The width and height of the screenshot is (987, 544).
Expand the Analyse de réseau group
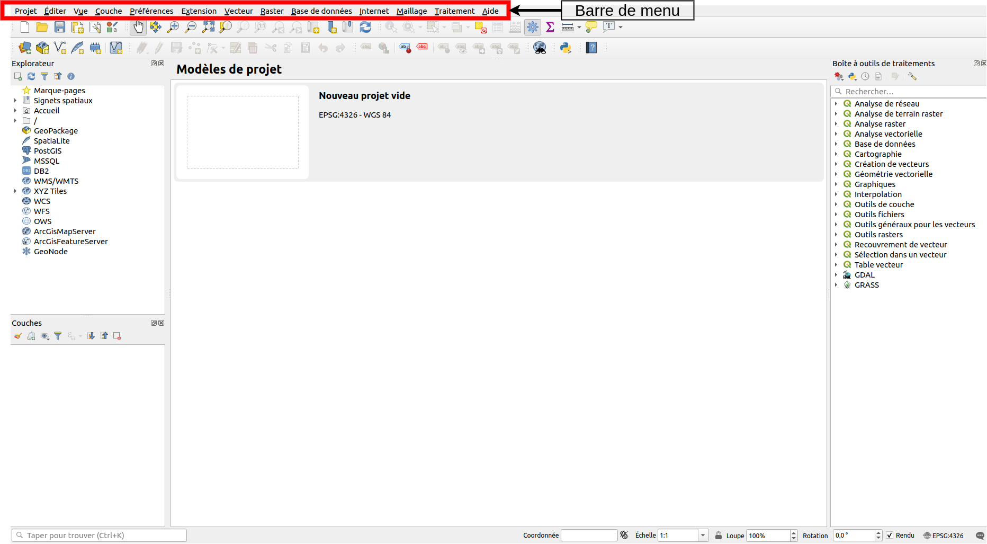[836, 104]
